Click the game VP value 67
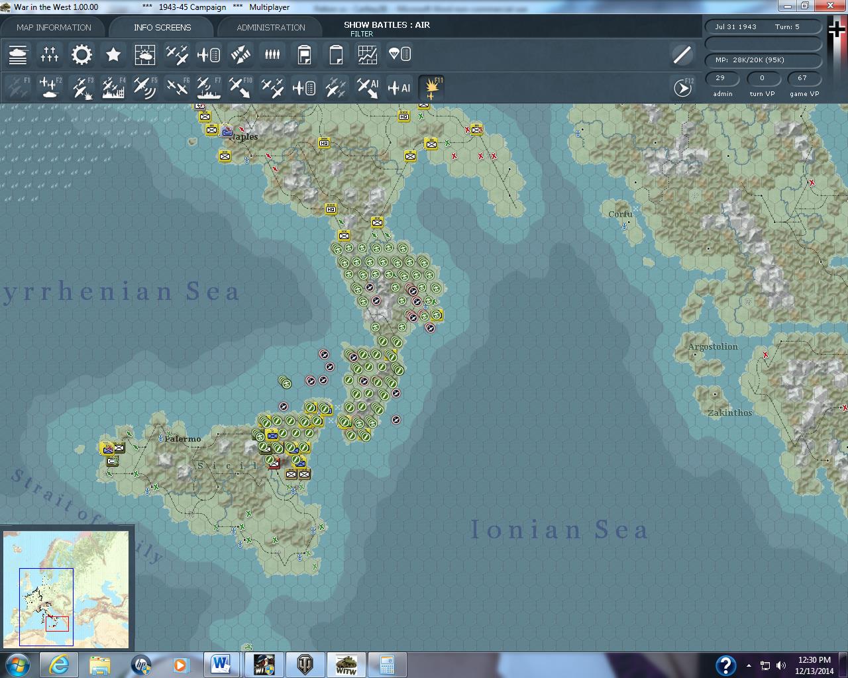Image resolution: width=848 pixels, height=678 pixels. (x=803, y=78)
